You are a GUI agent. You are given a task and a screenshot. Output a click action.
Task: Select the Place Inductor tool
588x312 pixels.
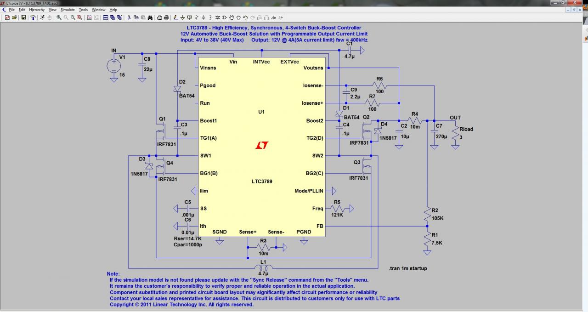click(x=210, y=17)
